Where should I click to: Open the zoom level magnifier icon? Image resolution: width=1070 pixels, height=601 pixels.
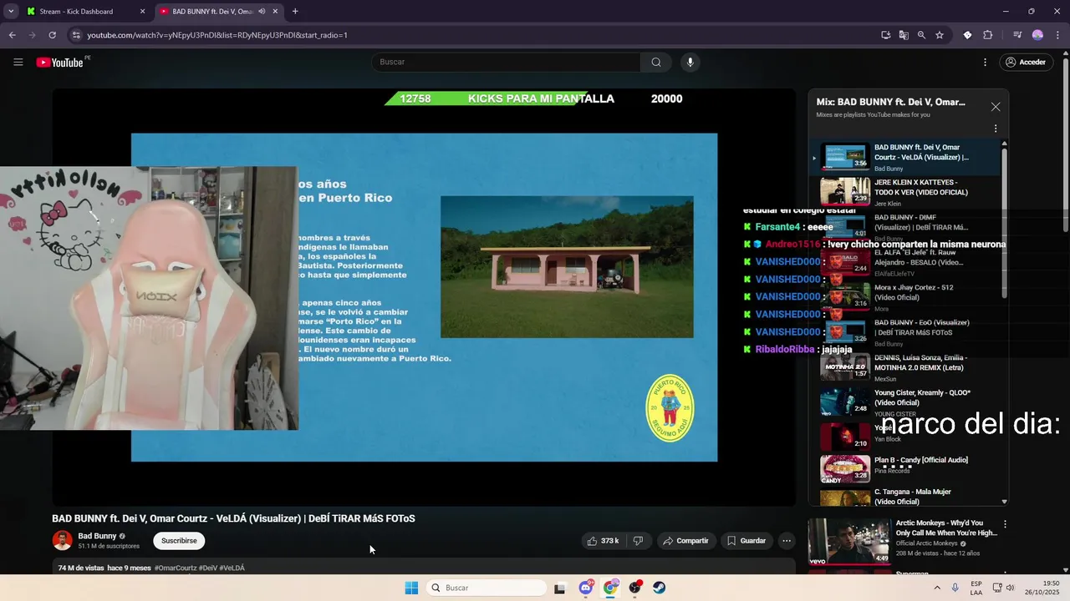(x=921, y=35)
